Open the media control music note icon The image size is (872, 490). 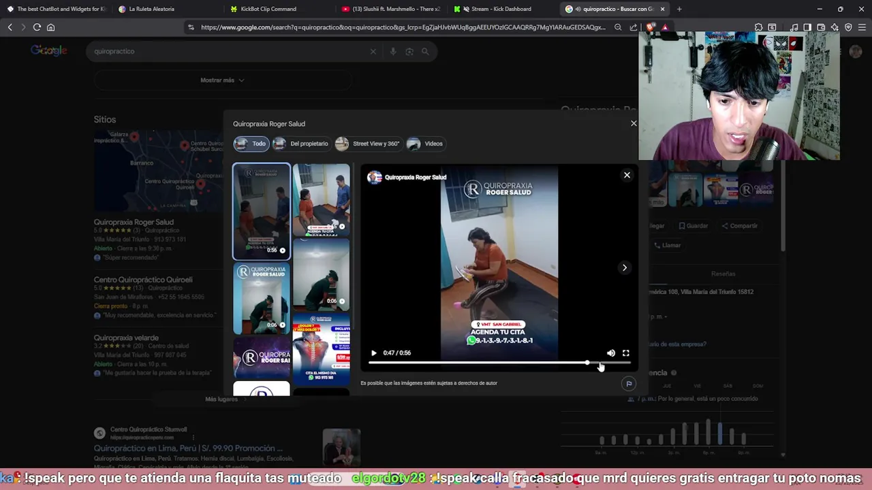(x=794, y=27)
